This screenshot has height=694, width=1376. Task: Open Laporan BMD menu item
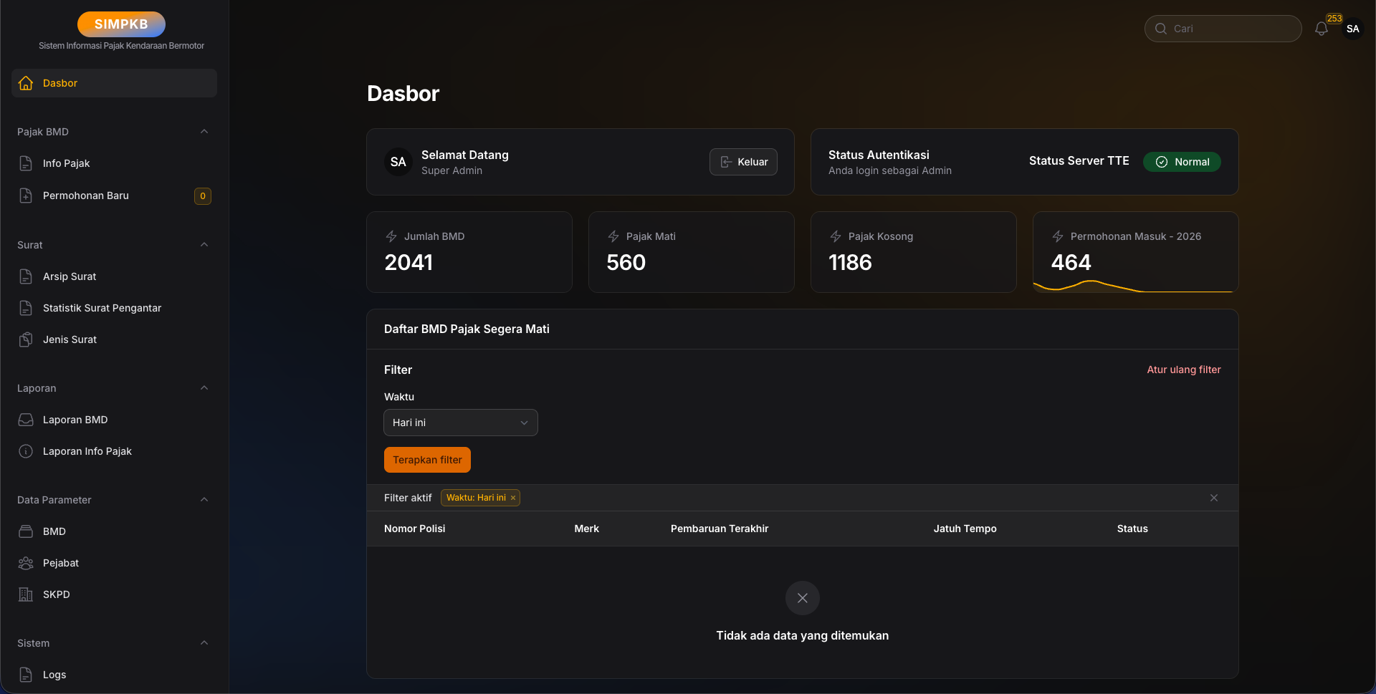[x=114, y=420]
